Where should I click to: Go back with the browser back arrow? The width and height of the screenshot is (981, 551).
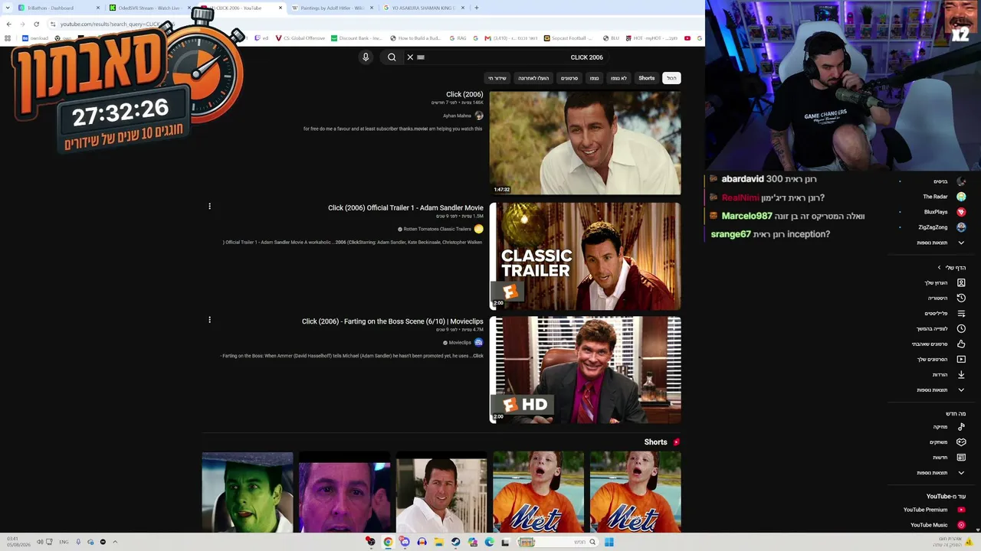(x=8, y=24)
